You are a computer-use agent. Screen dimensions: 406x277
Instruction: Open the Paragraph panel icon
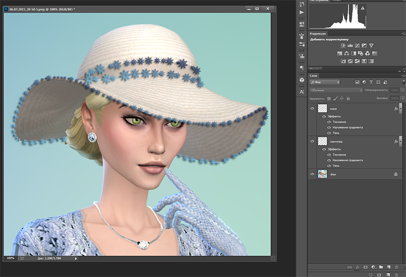pos(301,67)
